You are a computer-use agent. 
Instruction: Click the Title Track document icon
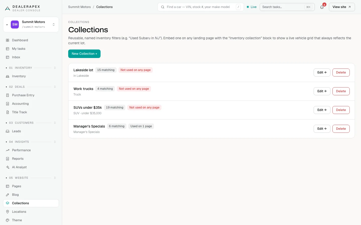pyautogui.click(x=8, y=112)
